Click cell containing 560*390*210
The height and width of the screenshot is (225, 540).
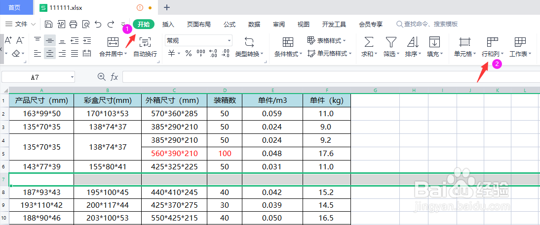pos(174,154)
